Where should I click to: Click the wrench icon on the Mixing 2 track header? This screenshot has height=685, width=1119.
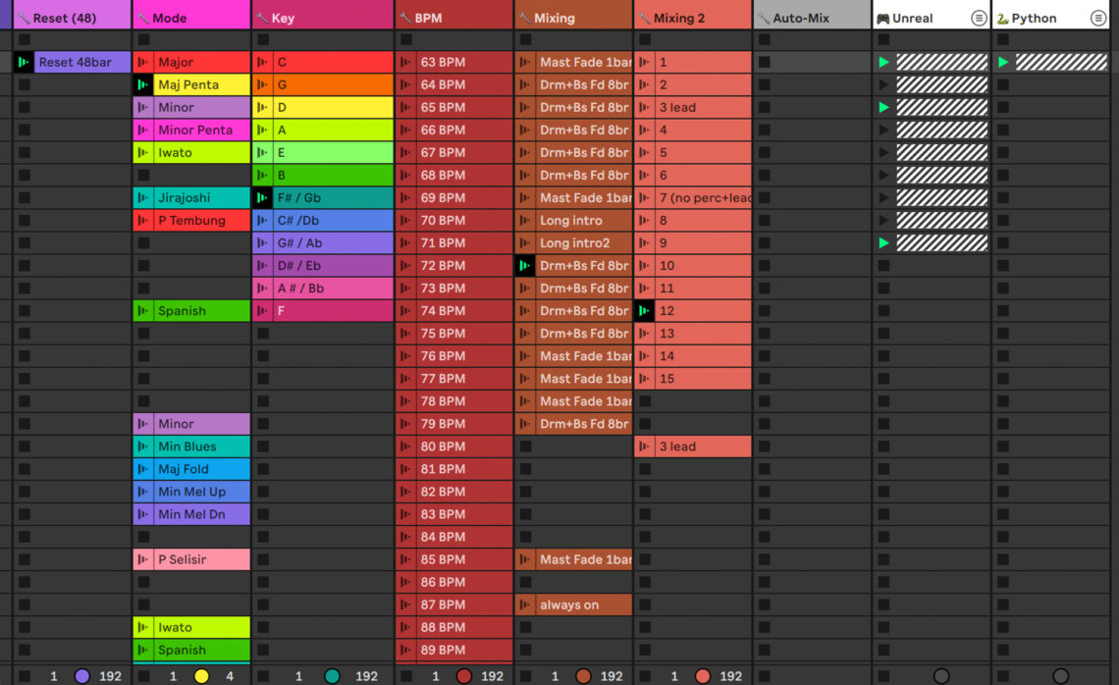pos(642,17)
